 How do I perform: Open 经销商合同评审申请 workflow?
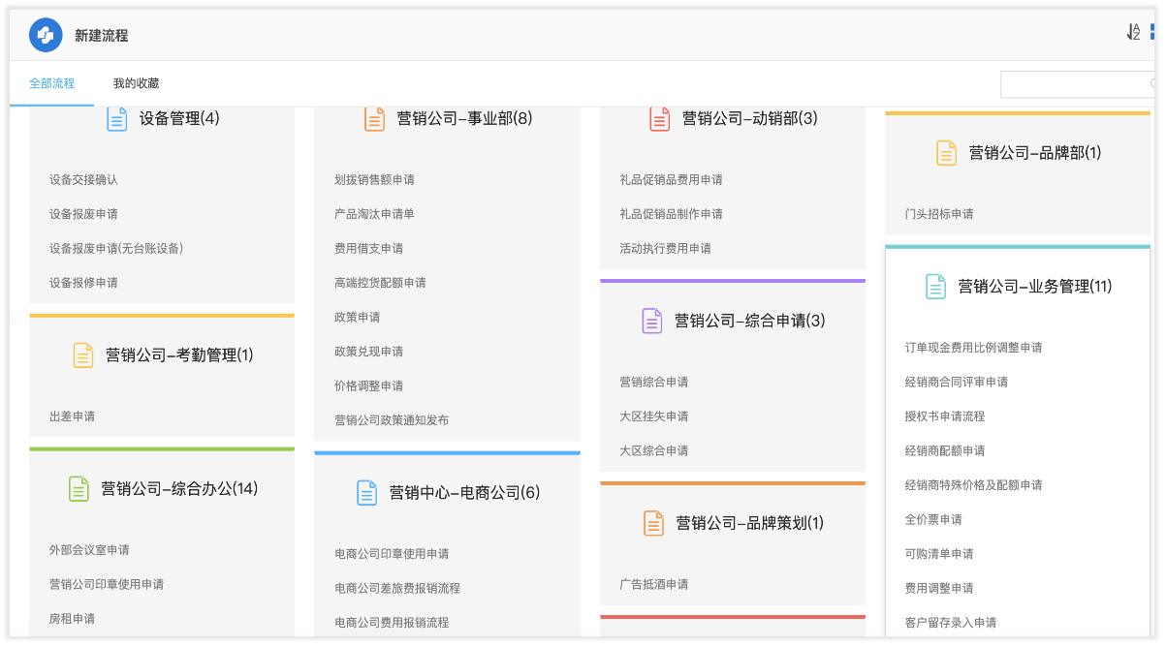(x=956, y=383)
